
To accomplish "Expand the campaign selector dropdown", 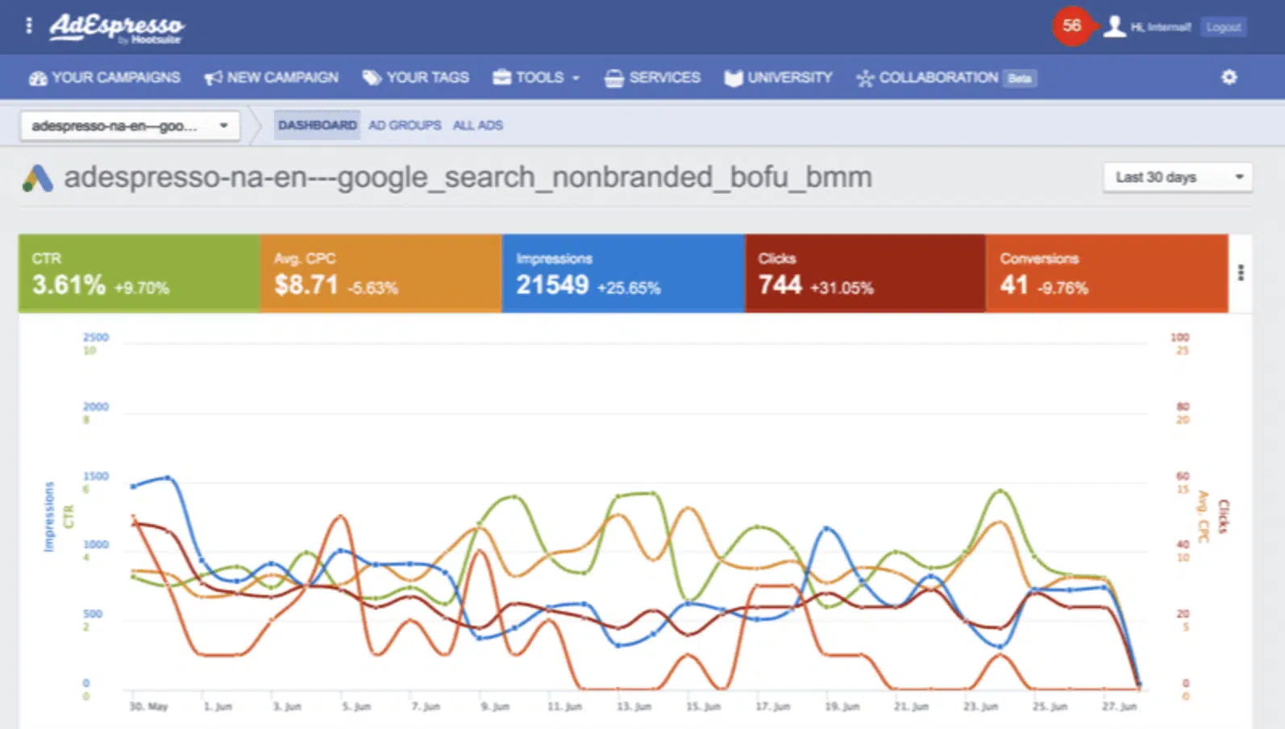I will (130, 126).
